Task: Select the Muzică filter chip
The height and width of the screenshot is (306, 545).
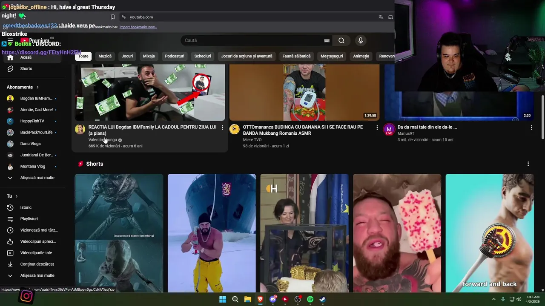Action: coord(105,56)
